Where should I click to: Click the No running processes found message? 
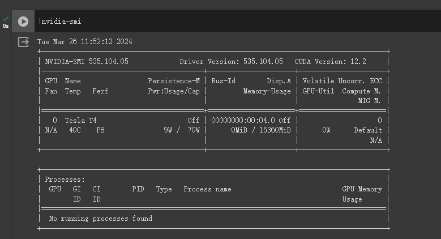tap(101, 218)
